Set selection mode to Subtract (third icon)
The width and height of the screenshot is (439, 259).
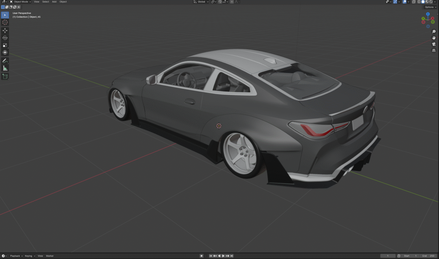[11, 7]
